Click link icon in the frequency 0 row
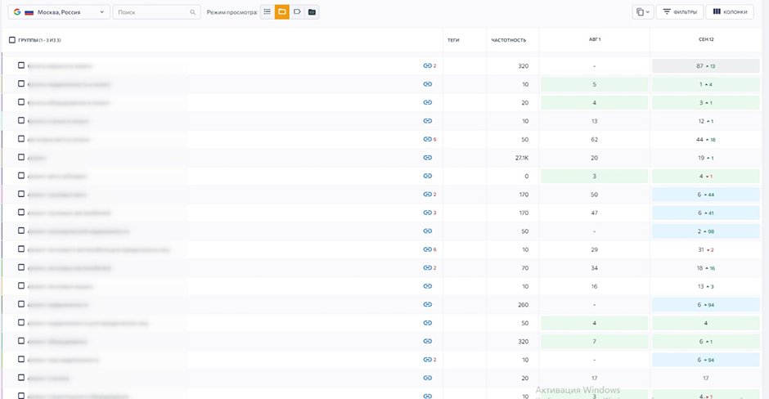This screenshot has width=769, height=399. tap(428, 176)
